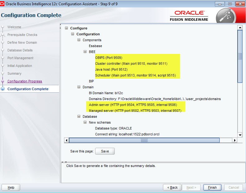246x193 pixels.
Task: Click the vertical scrollbar thumb
Action: [240, 56]
